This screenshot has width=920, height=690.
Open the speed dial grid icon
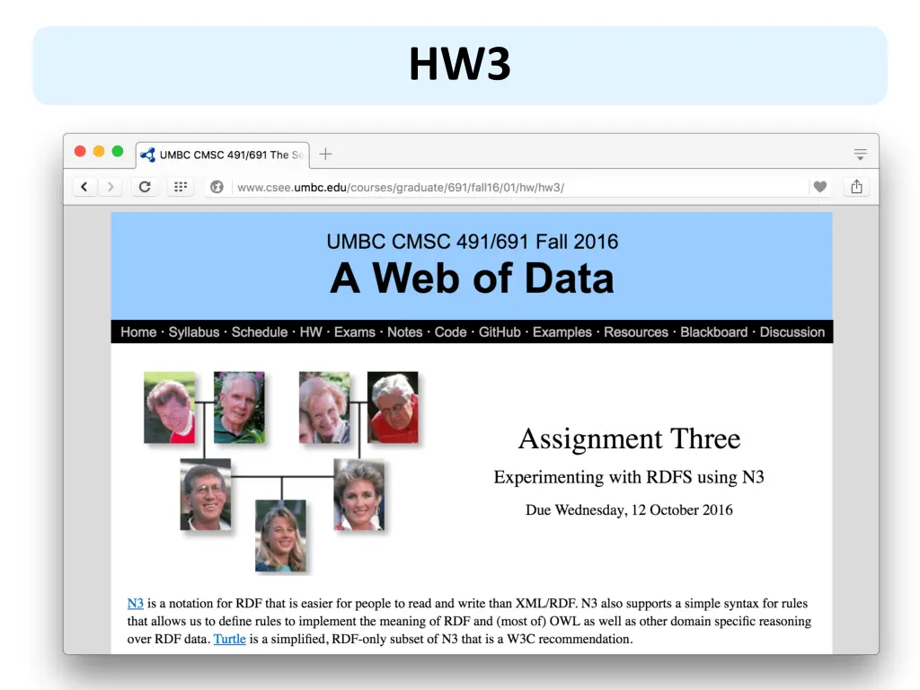[x=180, y=186]
